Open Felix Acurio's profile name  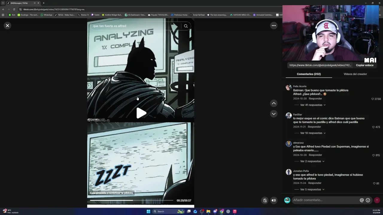tap(300, 86)
